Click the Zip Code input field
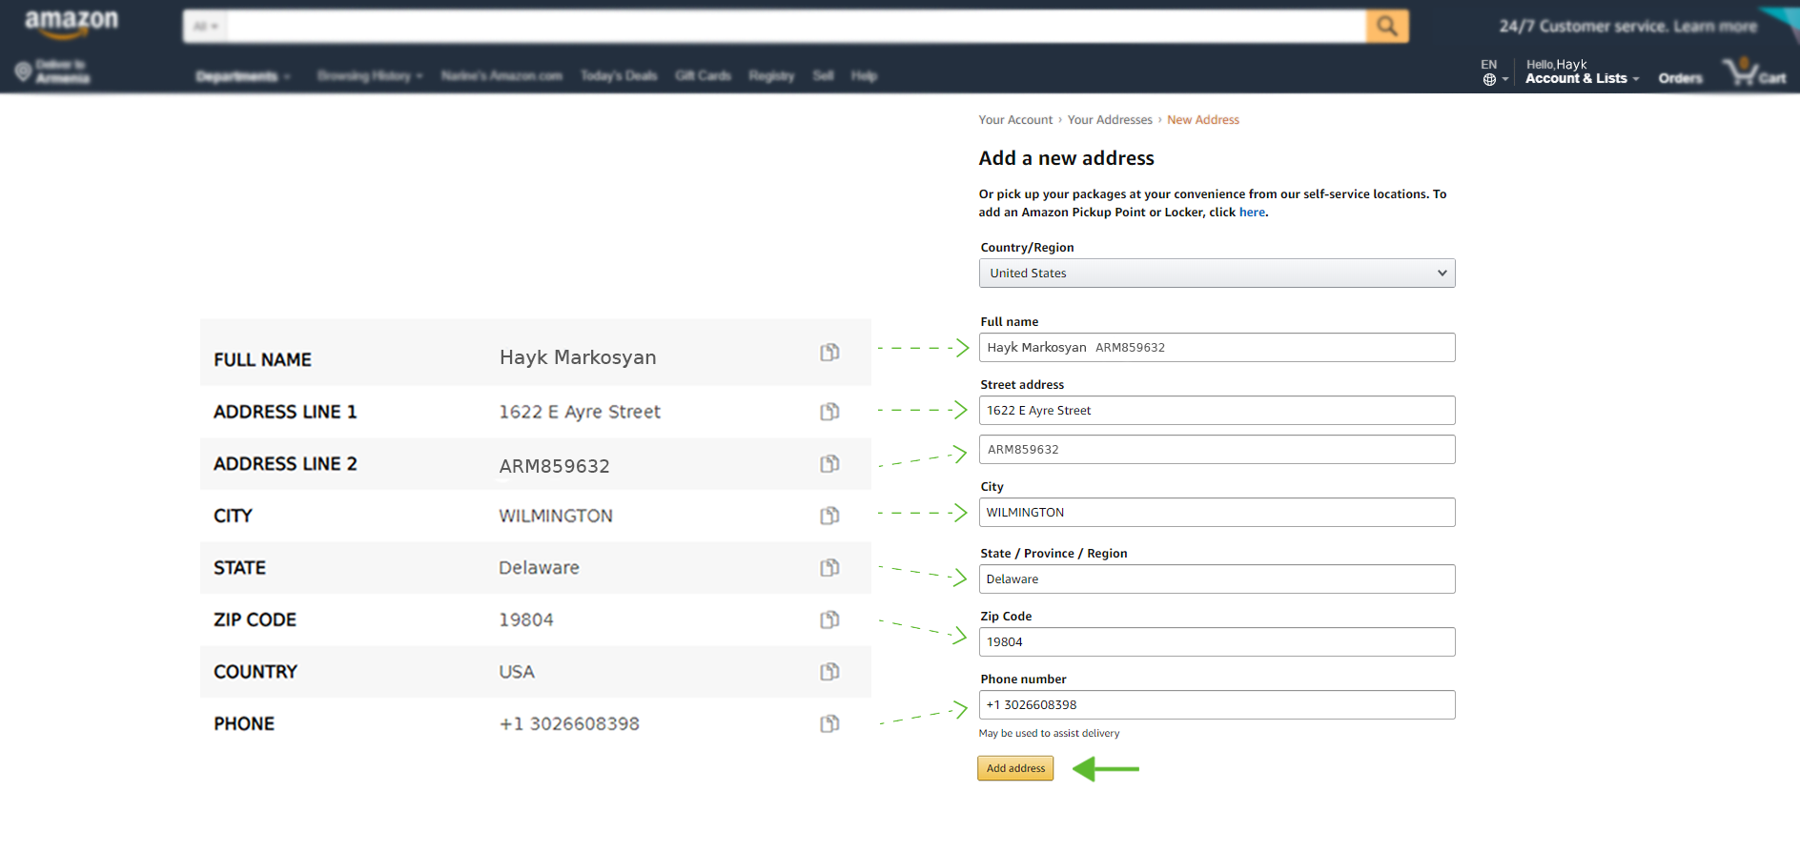Viewport: 1800px width, 852px height. (x=1217, y=642)
